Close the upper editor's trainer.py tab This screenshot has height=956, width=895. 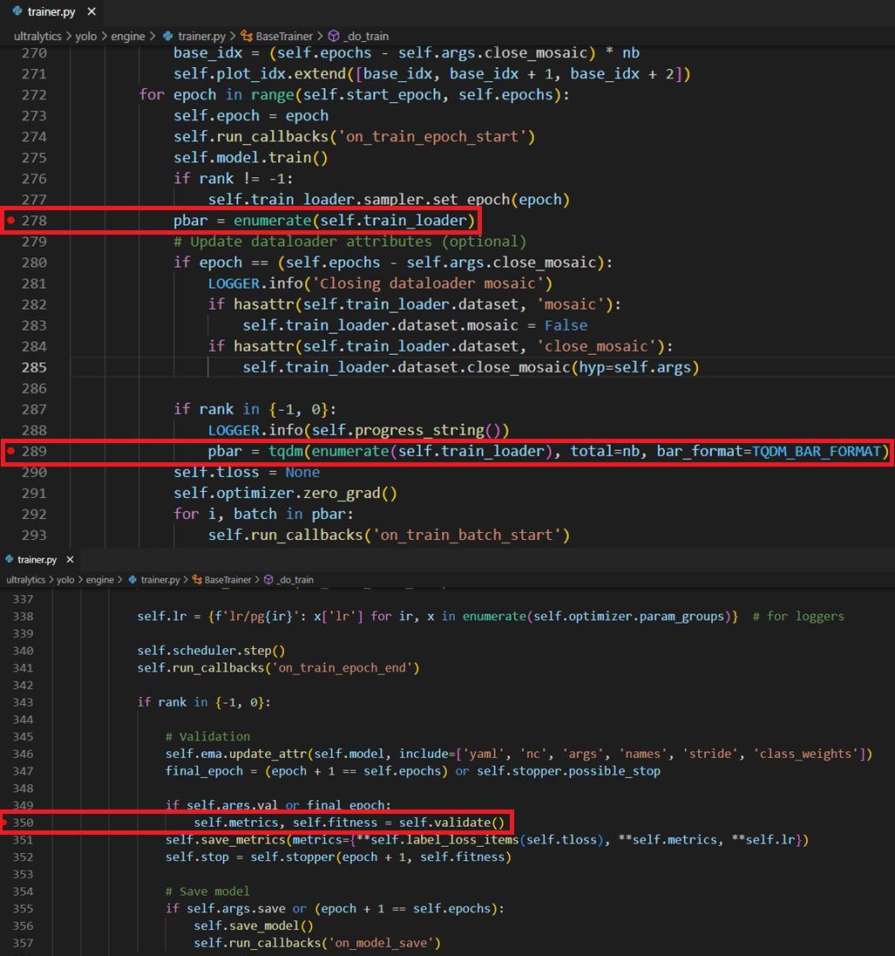coord(92,11)
